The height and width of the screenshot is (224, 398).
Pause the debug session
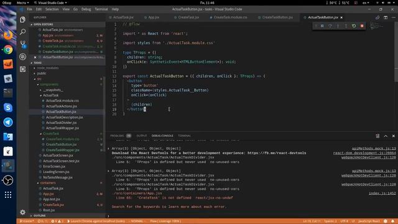(322, 26)
